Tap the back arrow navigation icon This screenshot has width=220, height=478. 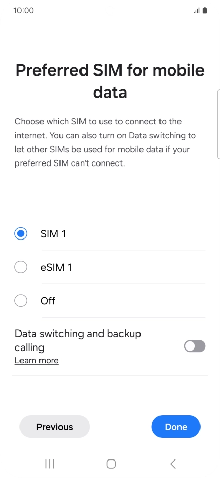173,464
